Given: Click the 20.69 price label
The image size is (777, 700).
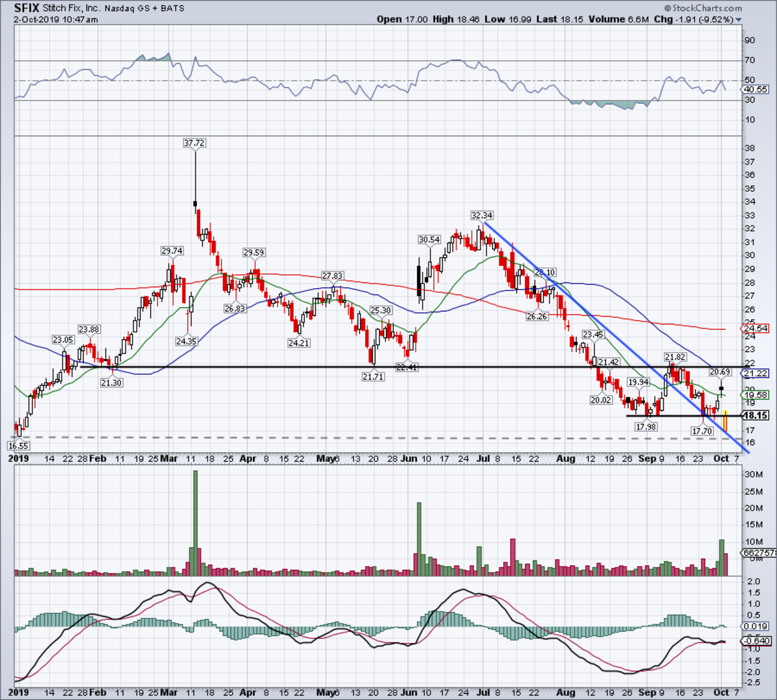Looking at the screenshot, I should pyautogui.click(x=720, y=372).
